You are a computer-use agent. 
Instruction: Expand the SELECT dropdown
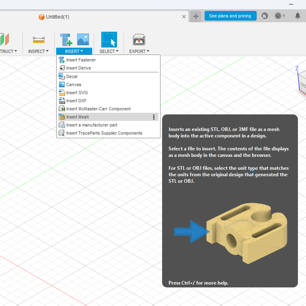(x=109, y=51)
